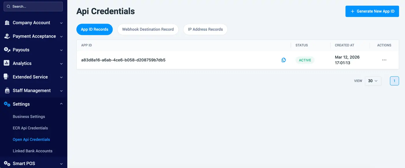Click the Extended Service icon
The height and width of the screenshot is (168, 405).
[6, 77]
